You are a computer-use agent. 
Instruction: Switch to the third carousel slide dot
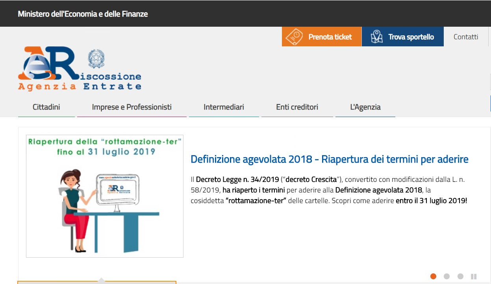[460, 276]
